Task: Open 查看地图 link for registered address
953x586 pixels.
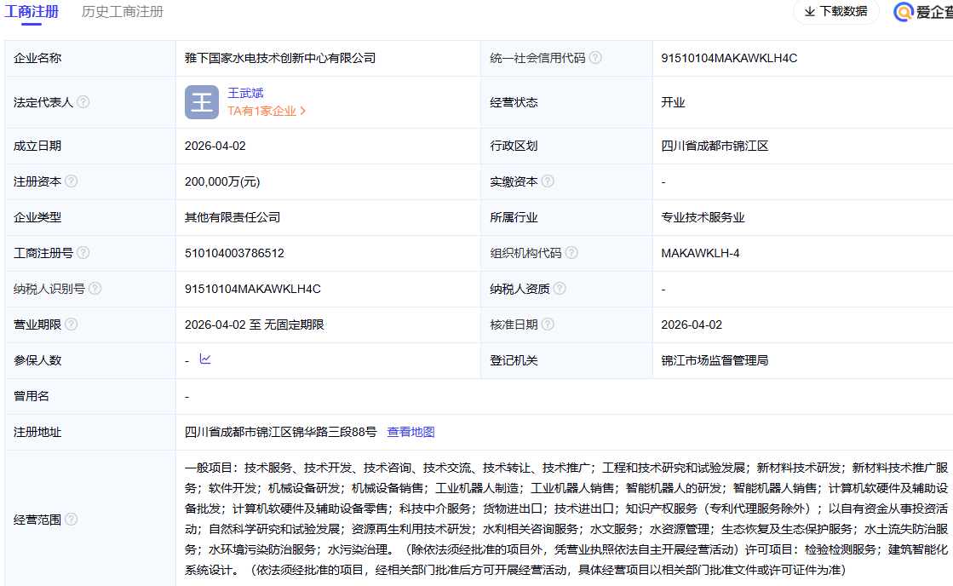Action: [410, 432]
